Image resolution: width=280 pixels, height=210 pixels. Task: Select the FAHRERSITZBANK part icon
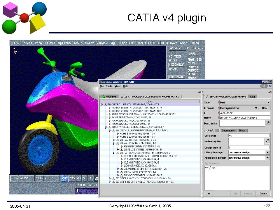point(110,117)
